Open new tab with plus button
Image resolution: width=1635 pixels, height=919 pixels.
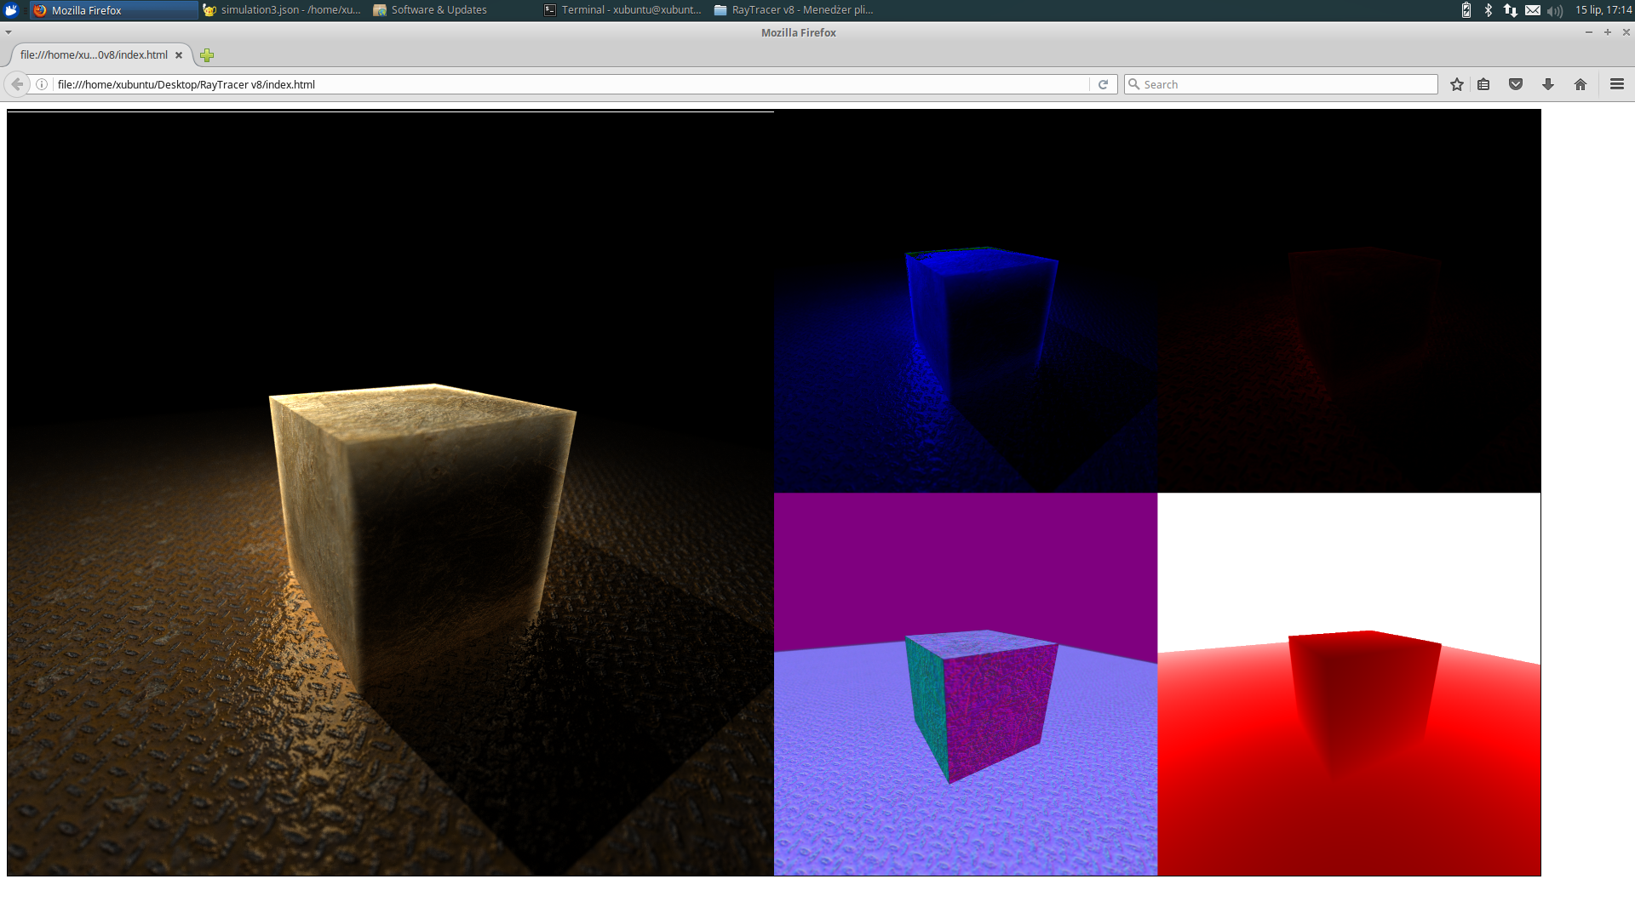[207, 55]
